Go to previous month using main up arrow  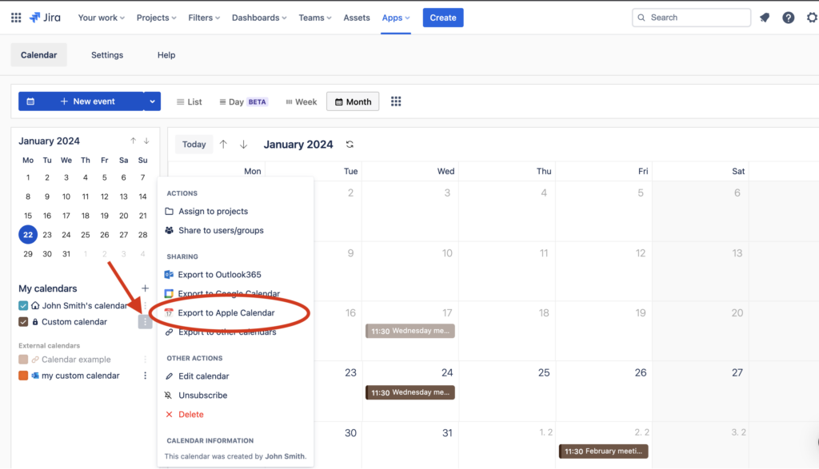[223, 145]
